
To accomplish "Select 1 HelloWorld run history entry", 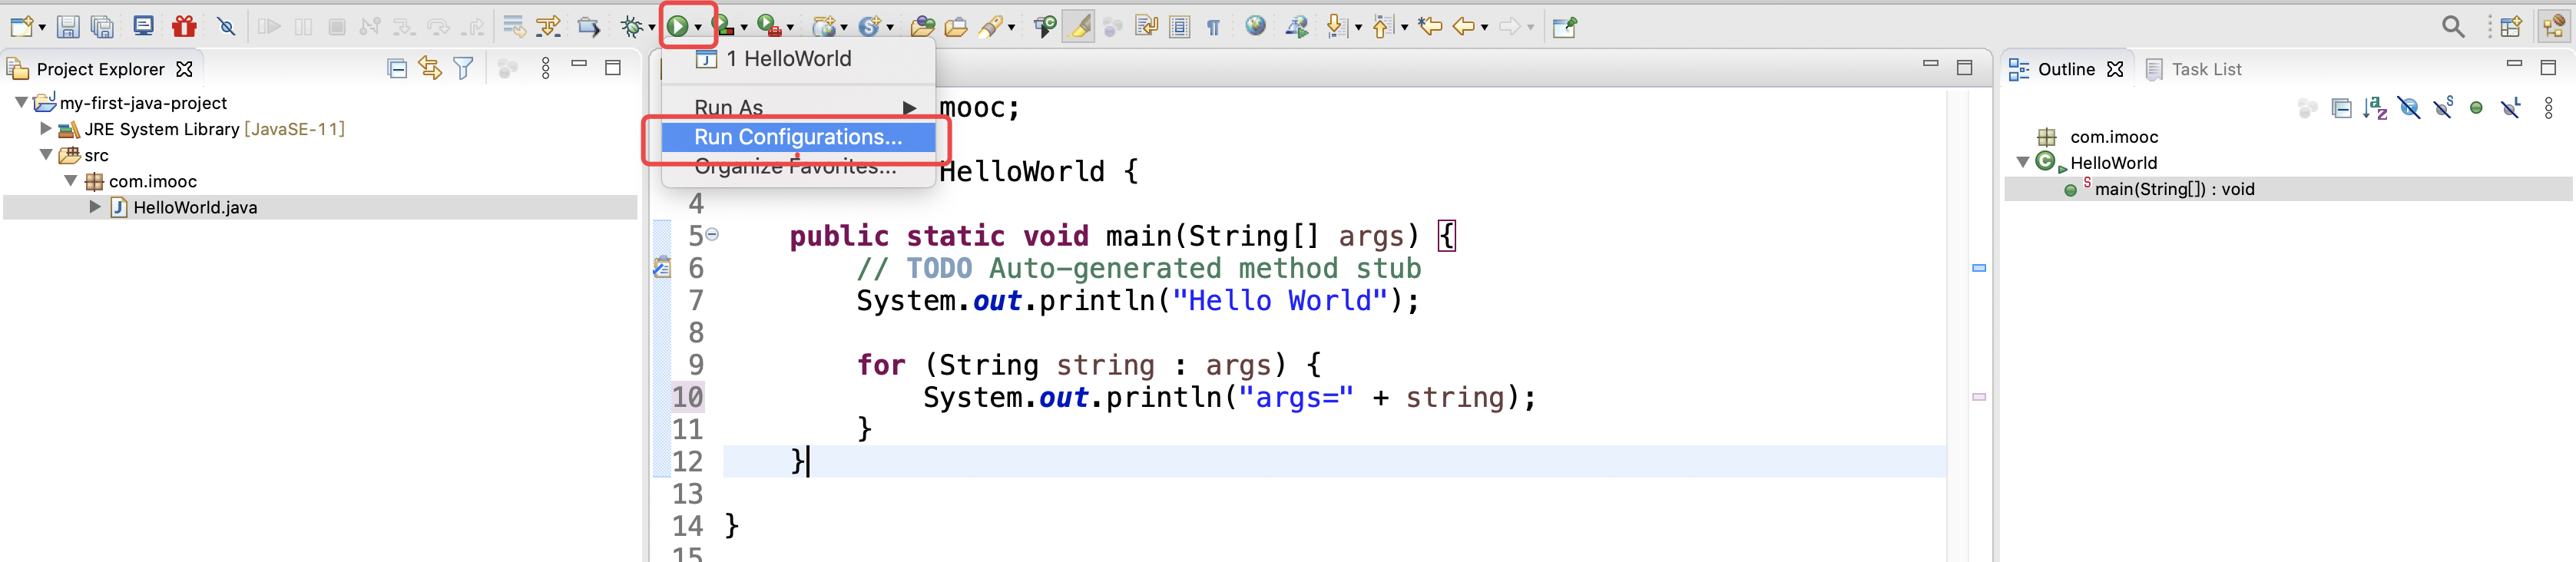I will (798, 59).
